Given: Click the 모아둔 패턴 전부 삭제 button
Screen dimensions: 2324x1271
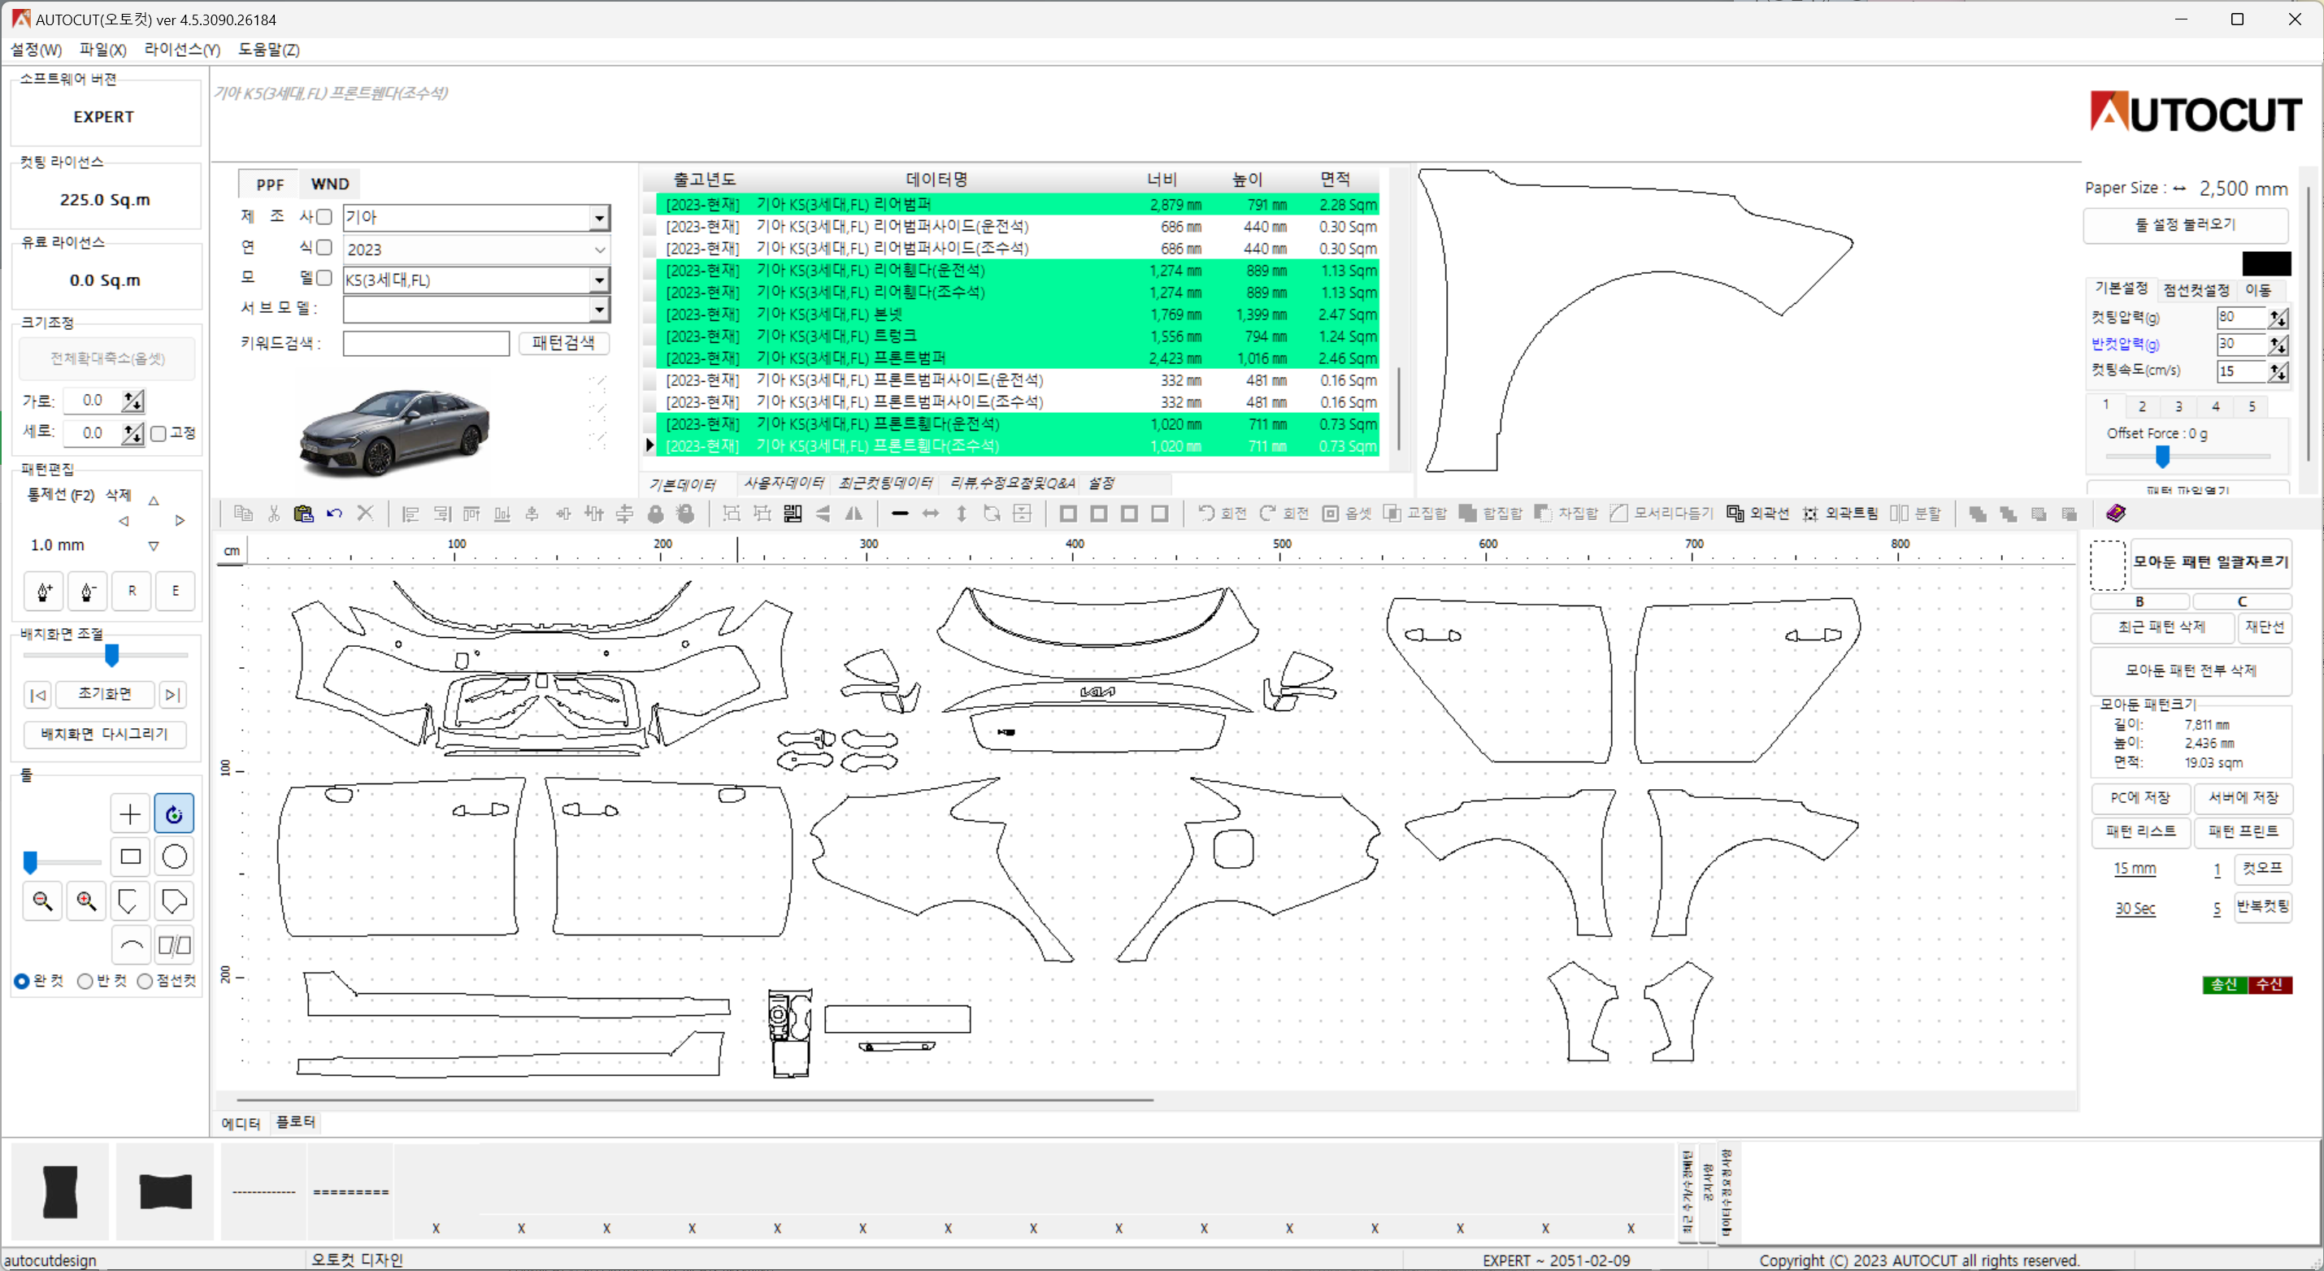Looking at the screenshot, I should click(2191, 670).
